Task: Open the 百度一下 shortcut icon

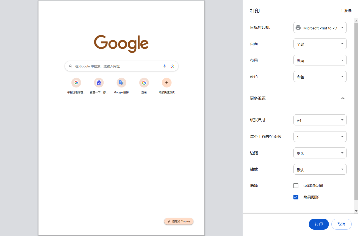Action: point(99,83)
